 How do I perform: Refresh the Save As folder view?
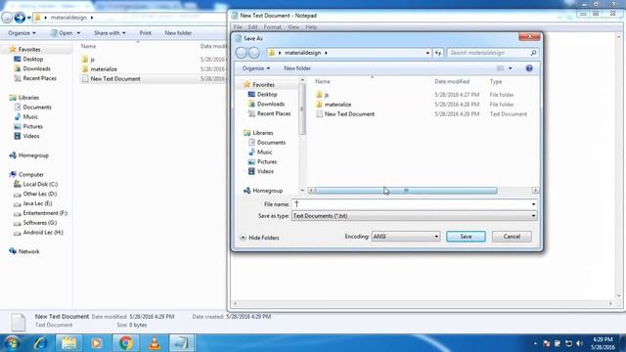(x=438, y=53)
